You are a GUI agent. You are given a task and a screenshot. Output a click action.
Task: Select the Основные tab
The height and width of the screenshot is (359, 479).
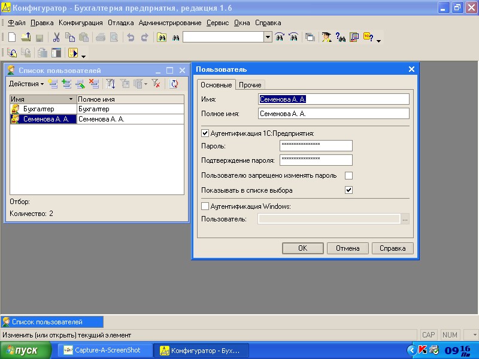tap(216, 84)
